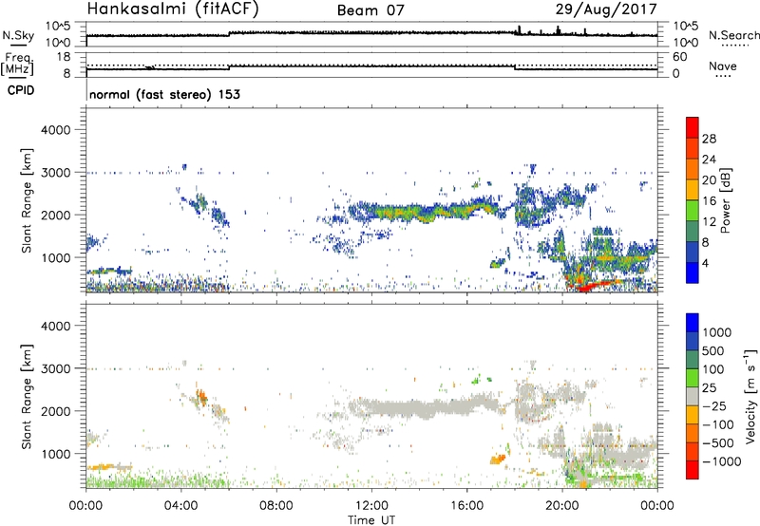This screenshot has height=526, width=760.
Task: Select the bright blue bottom power colorbar segment
Action: (x=693, y=273)
